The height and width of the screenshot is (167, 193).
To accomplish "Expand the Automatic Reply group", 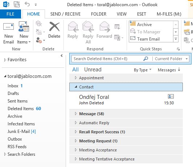I will tap(76, 123).
